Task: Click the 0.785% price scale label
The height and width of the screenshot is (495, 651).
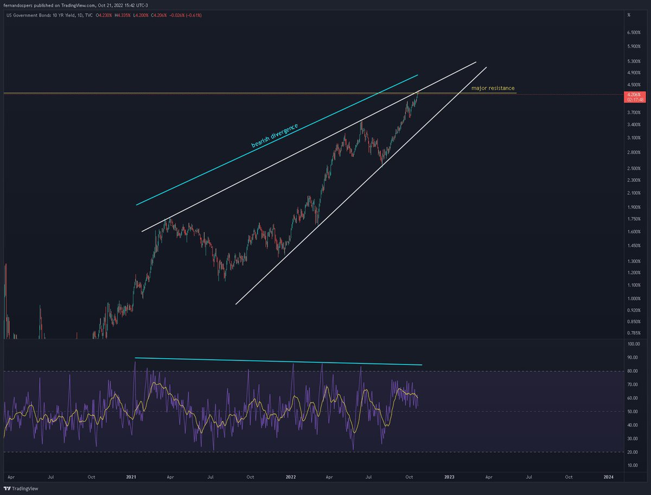Action: pyautogui.click(x=634, y=333)
